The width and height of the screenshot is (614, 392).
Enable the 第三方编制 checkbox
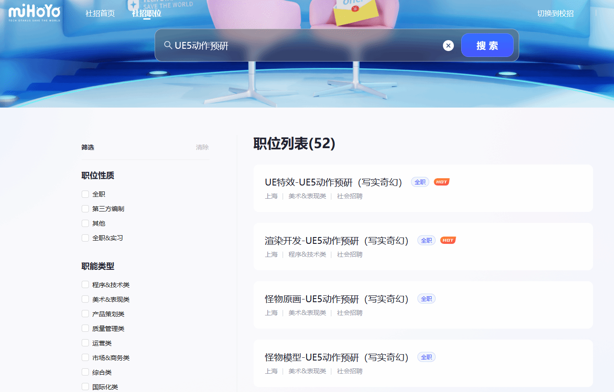(85, 209)
